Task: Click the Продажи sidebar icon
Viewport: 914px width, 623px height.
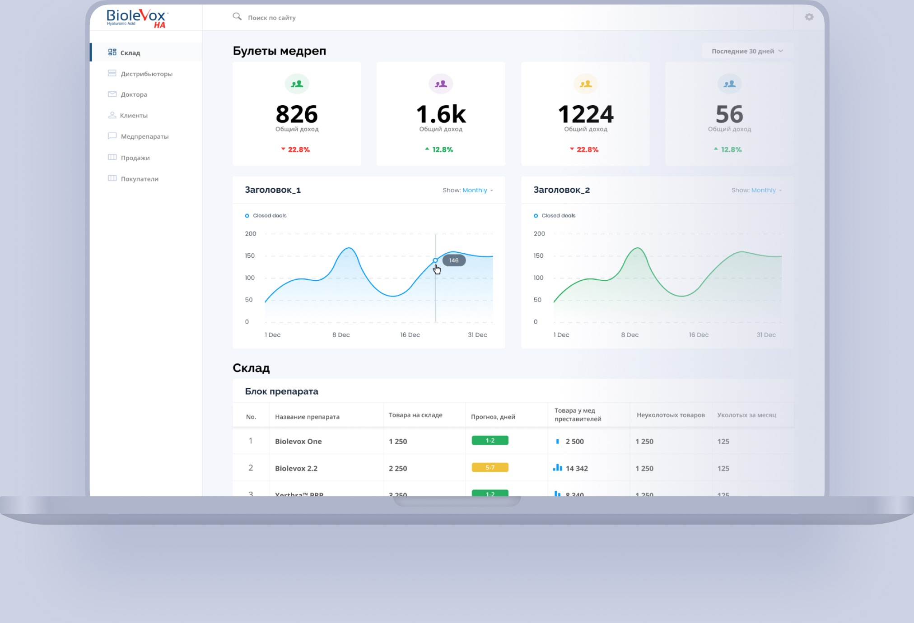Action: coord(112,157)
